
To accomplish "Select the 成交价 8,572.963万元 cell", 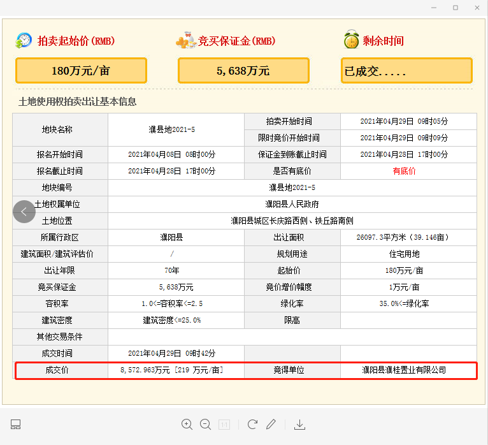I will (x=171, y=370).
